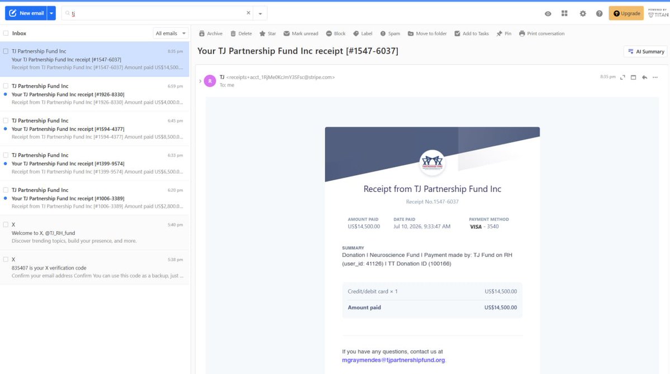The height and width of the screenshot is (374, 670).
Task: Delete the open conversation
Action: click(x=241, y=33)
